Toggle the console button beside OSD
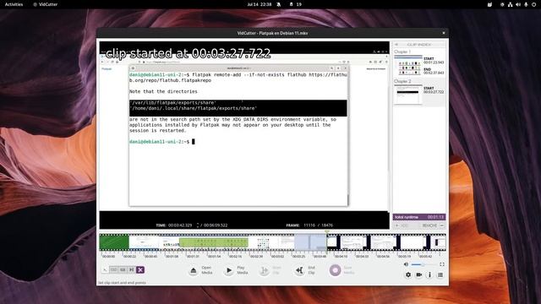 point(123,269)
